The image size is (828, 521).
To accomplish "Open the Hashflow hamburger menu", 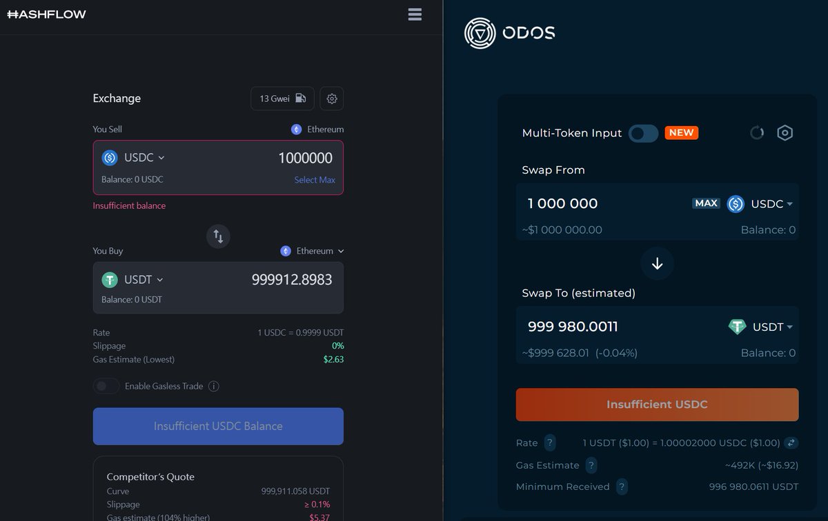I will point(415,14).
